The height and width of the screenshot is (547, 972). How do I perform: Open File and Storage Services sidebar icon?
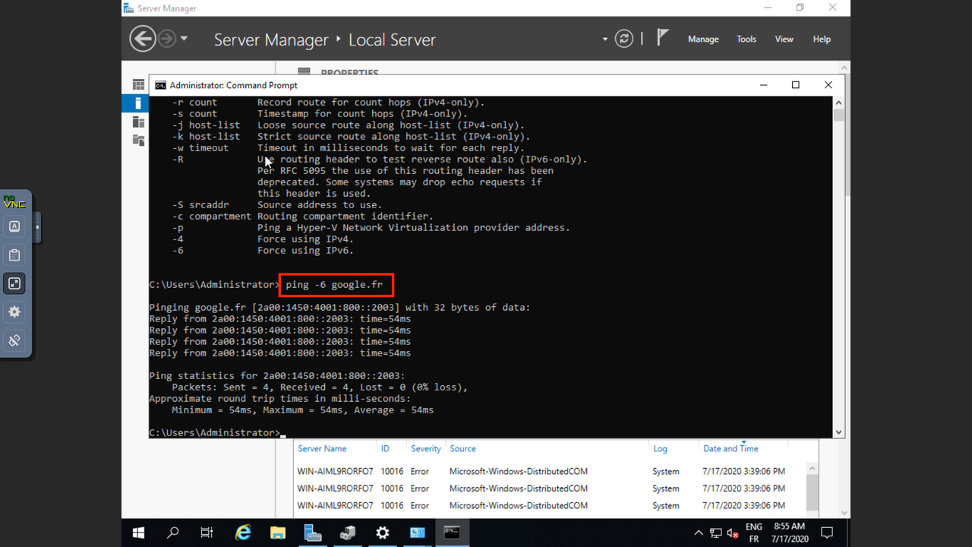(138, 140)
